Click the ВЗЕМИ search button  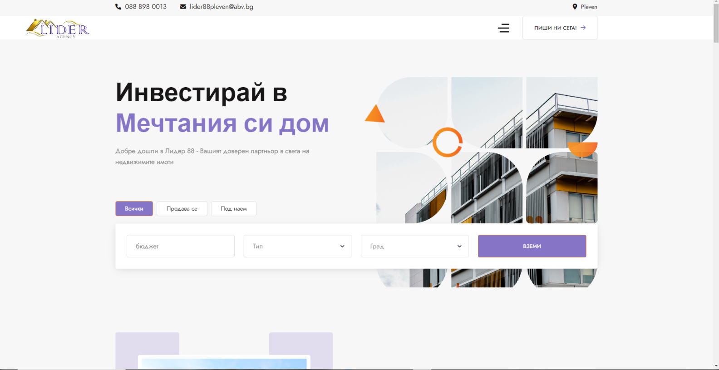(x=532, y=246)
